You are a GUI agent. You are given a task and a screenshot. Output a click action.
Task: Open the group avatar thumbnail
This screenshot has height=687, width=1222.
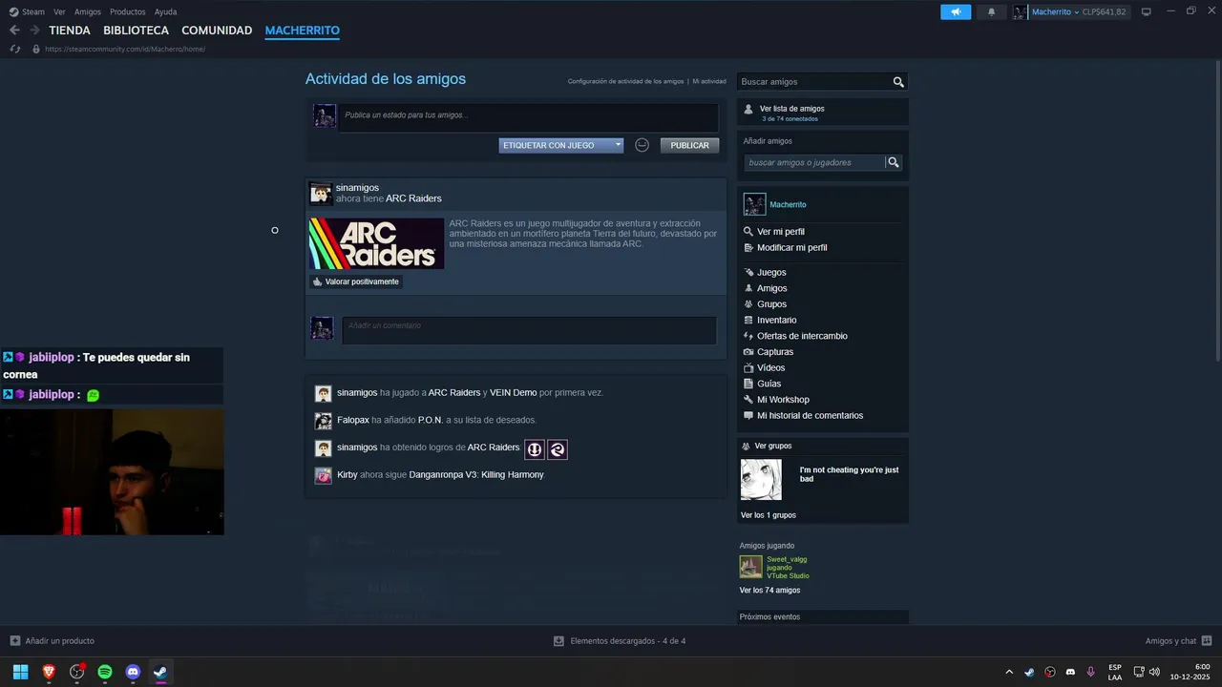761,480
